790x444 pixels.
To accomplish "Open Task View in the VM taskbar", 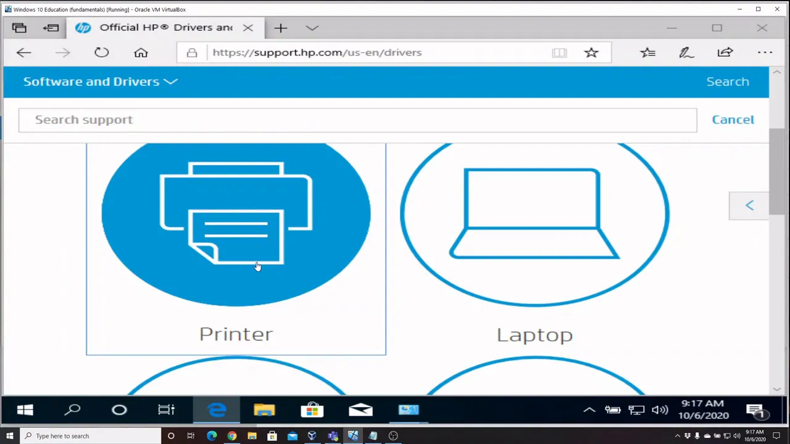I will [166, 410].
